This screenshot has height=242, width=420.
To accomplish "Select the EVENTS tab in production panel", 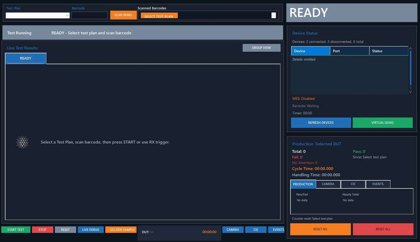I will pyautogui.click(x=378, y=184).
